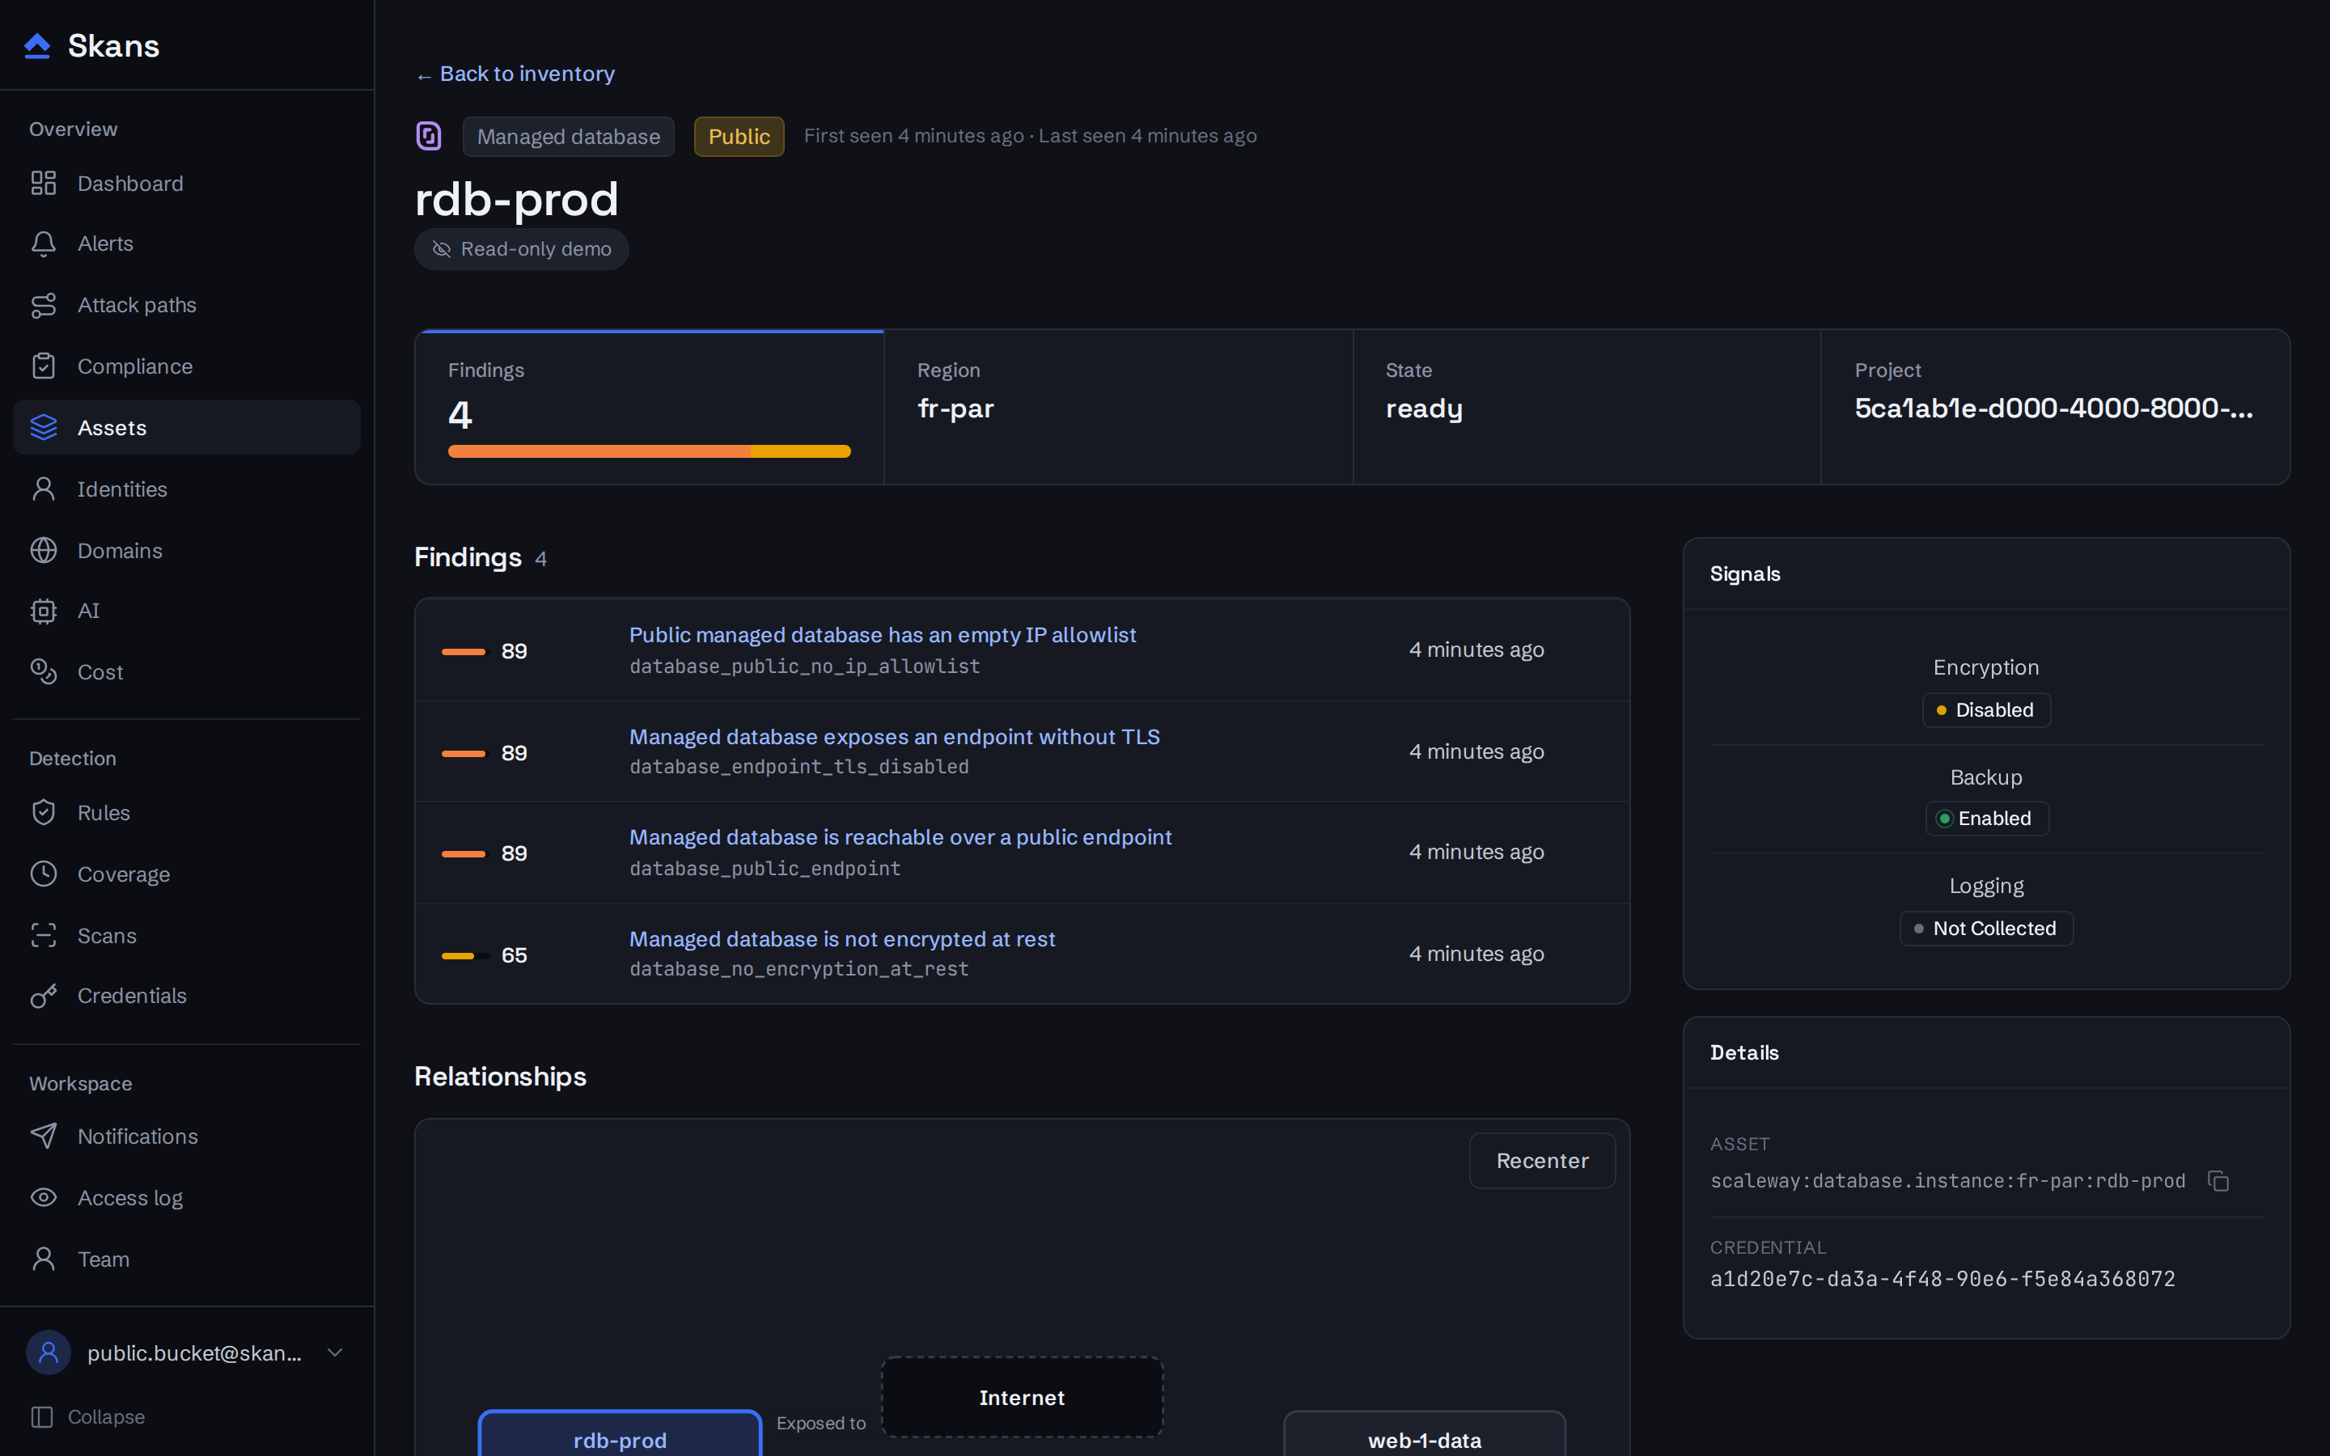
Task: Click the Logging Not Collected badge
Action: coord(1985,929)
